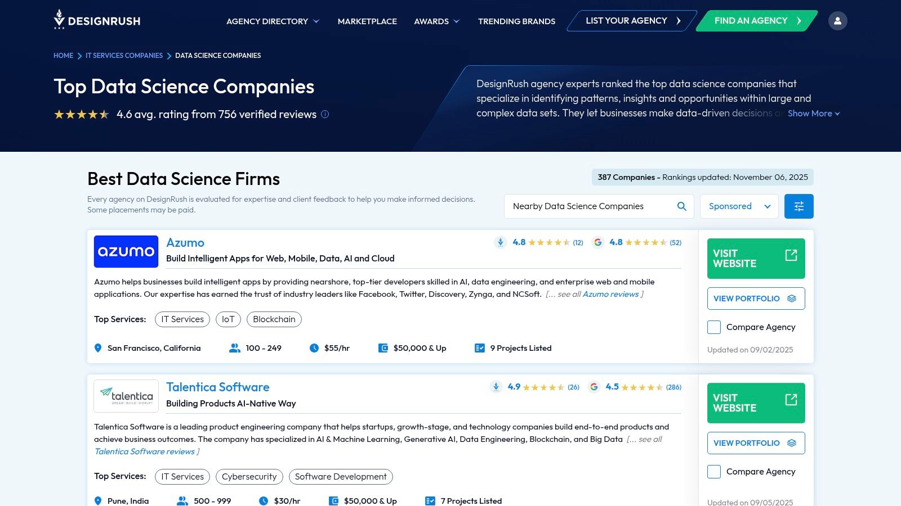Expand the Awards menu
The image size is (901, 506).
point(436,21)
